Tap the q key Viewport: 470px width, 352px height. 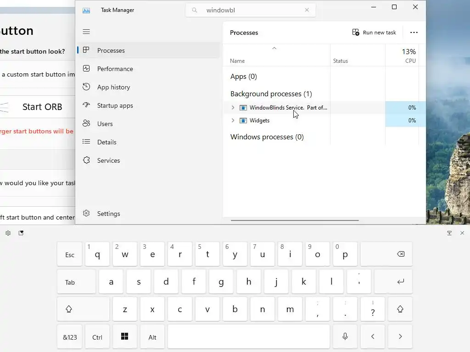97,254
